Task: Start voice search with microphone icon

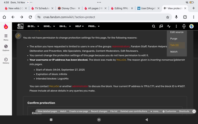Action: [176, 17]
